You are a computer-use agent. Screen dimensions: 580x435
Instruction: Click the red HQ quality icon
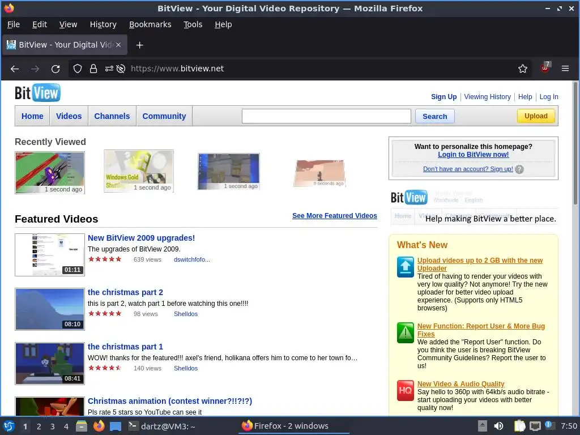pyautogui.click(x=406, y=390)
